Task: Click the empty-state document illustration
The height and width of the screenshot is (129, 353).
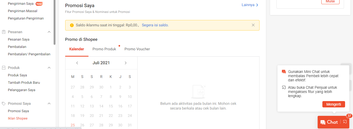Action: point(198,92)
